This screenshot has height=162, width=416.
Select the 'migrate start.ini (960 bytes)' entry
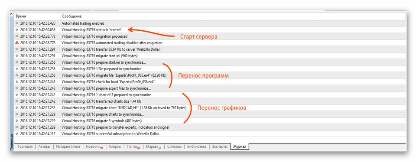pos(100,56)
